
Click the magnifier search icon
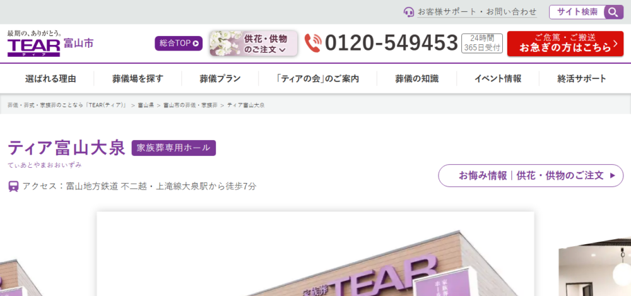pos(613,12)
